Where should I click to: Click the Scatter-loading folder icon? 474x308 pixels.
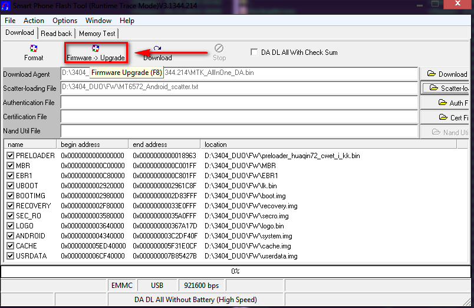[434, 88]
